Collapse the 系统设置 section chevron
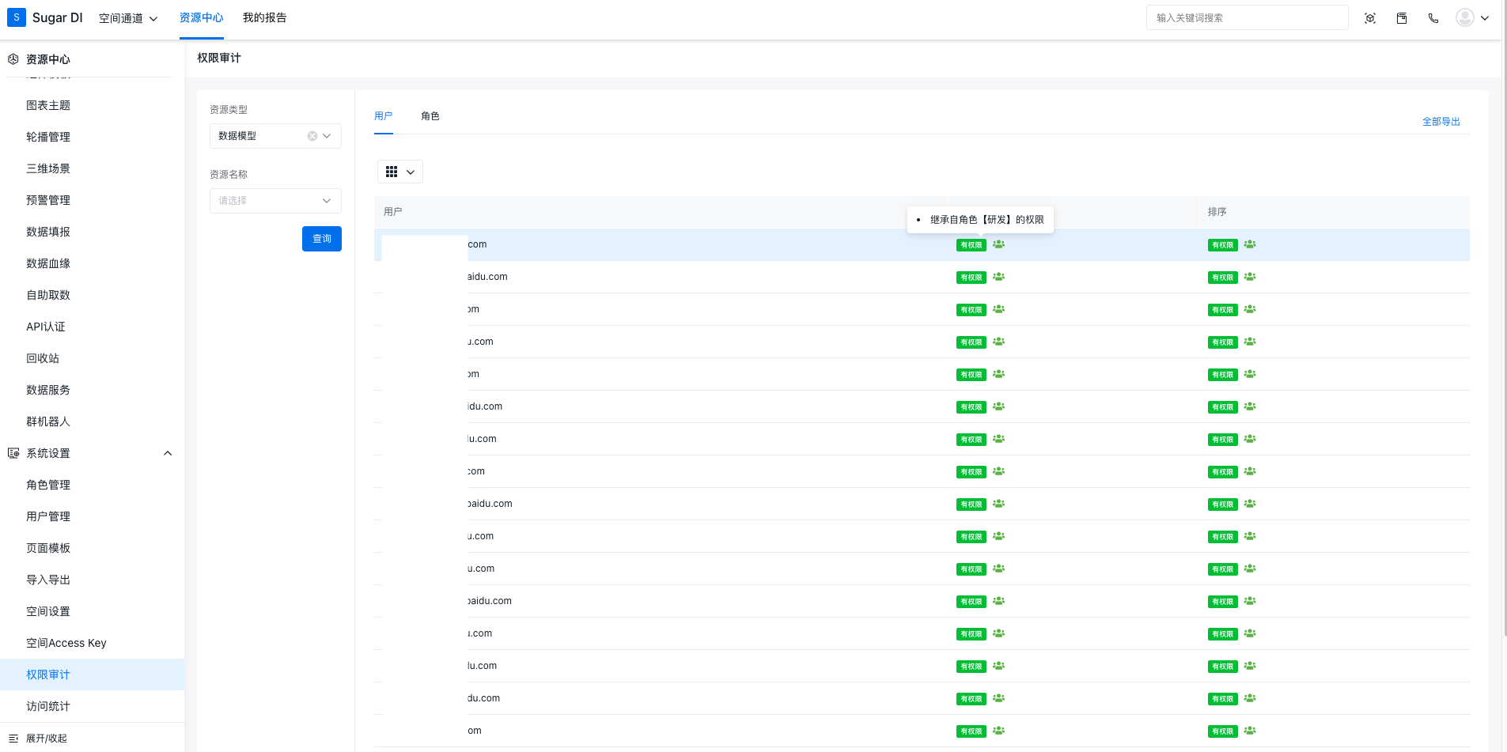Image resolution: width=1507 pixels, height=752 pixels. click(168, 453)
